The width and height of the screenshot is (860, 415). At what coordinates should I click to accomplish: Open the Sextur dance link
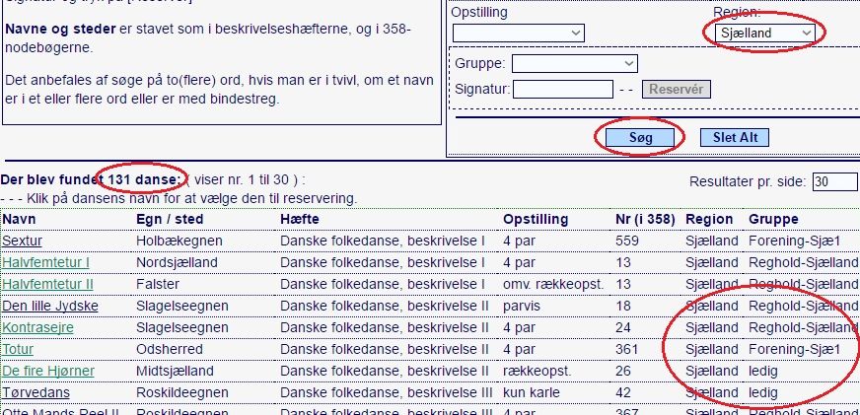point(22,241)
